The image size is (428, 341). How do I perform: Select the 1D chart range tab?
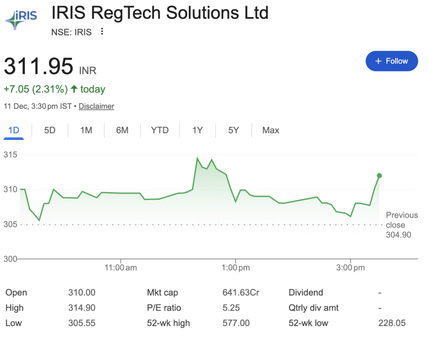point(14,130)
